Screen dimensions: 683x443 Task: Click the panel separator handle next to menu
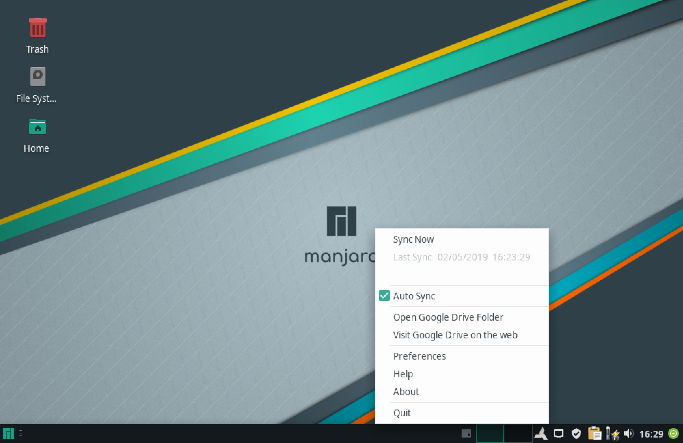21,433
